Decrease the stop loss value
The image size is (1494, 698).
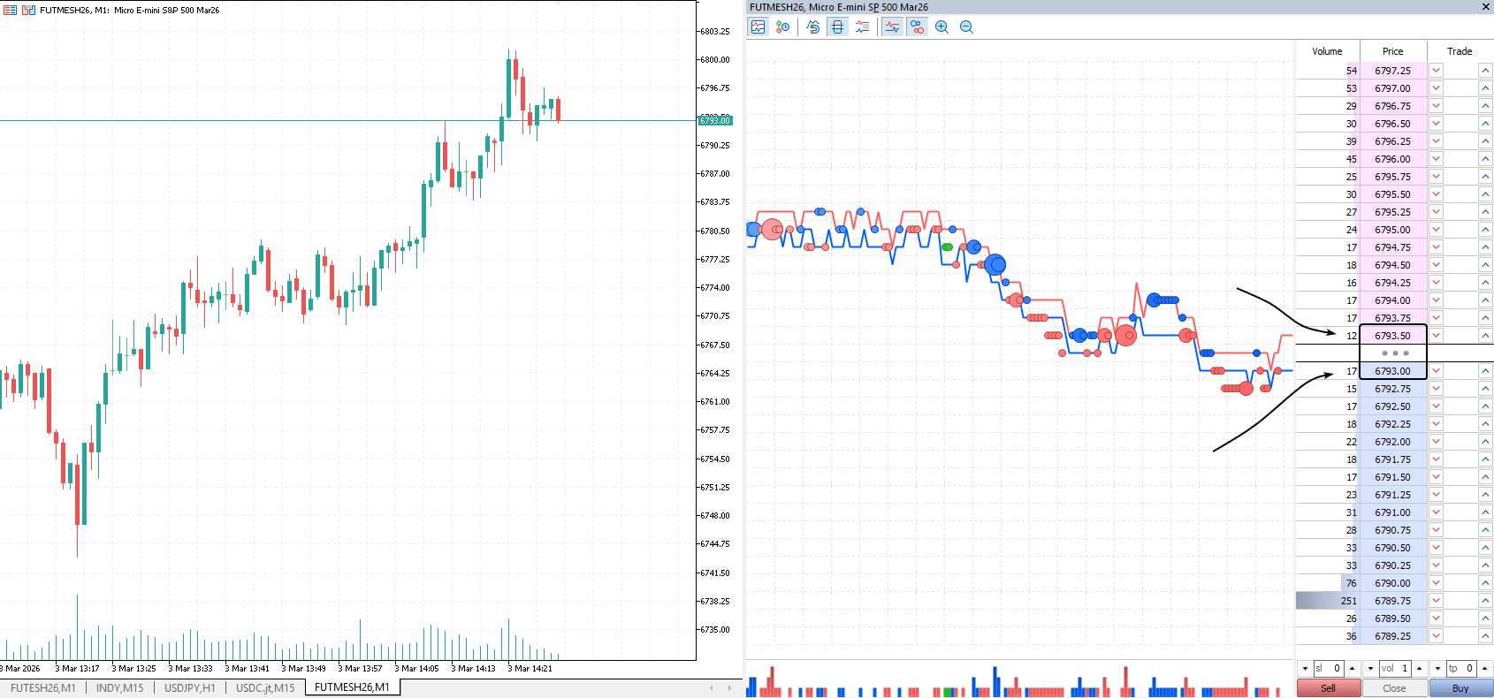(1305, 669)
